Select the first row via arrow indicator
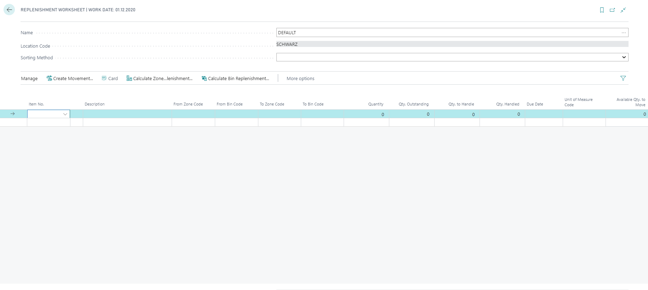Image resolution: width=648 pixels, height=290 pixels. (x=13, y=114)
